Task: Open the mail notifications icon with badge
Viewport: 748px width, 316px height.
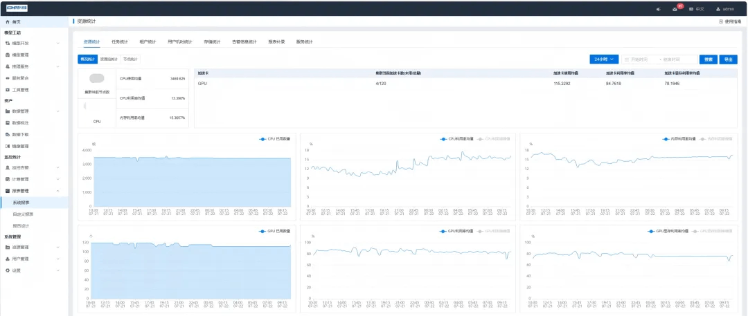Action: coord(675,9)
